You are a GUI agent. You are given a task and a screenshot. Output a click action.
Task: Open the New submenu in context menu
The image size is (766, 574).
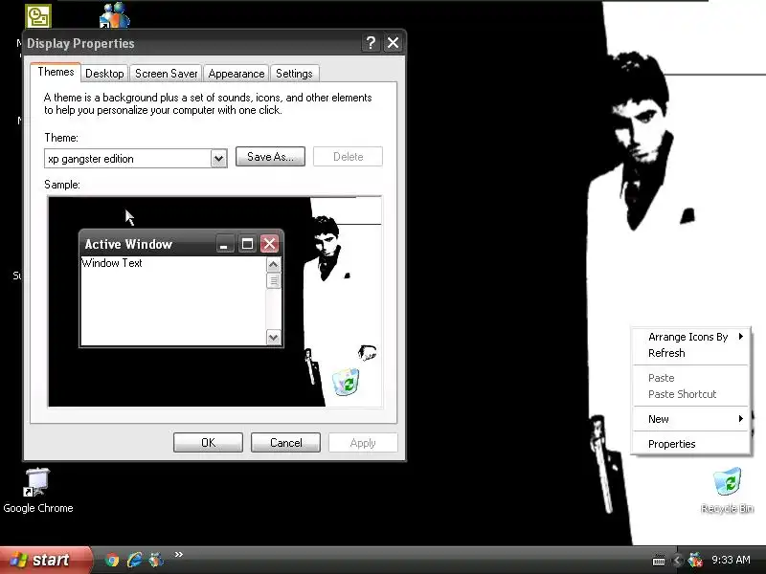tap(690, 419)
